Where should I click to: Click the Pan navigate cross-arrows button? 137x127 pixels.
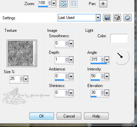tap(103, 4)
